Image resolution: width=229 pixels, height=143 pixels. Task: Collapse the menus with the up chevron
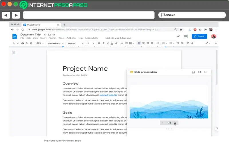coord(216,43)
